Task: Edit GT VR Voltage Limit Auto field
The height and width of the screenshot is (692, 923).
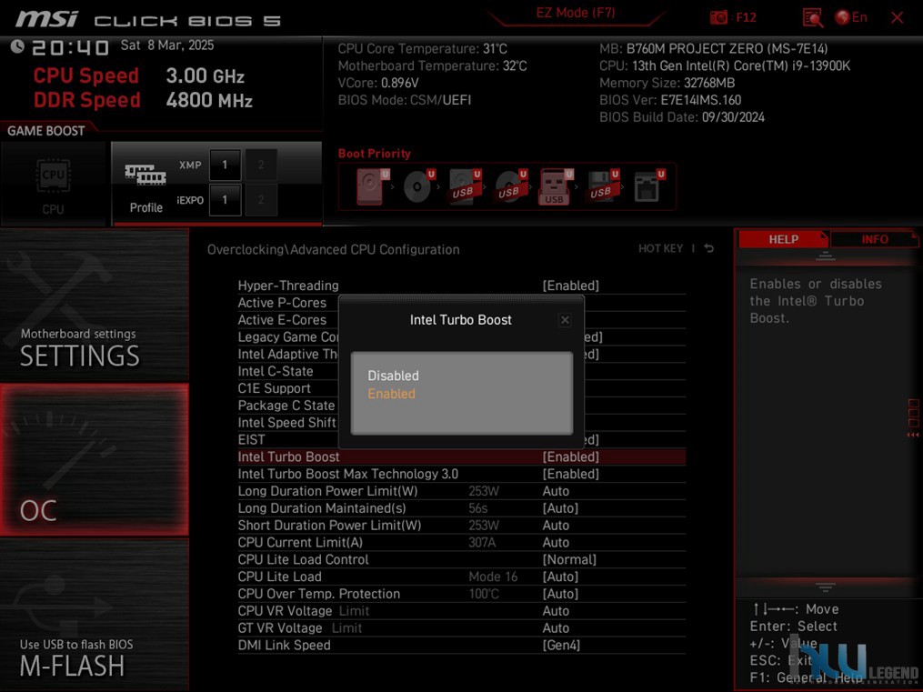Action: click(556, 627)
